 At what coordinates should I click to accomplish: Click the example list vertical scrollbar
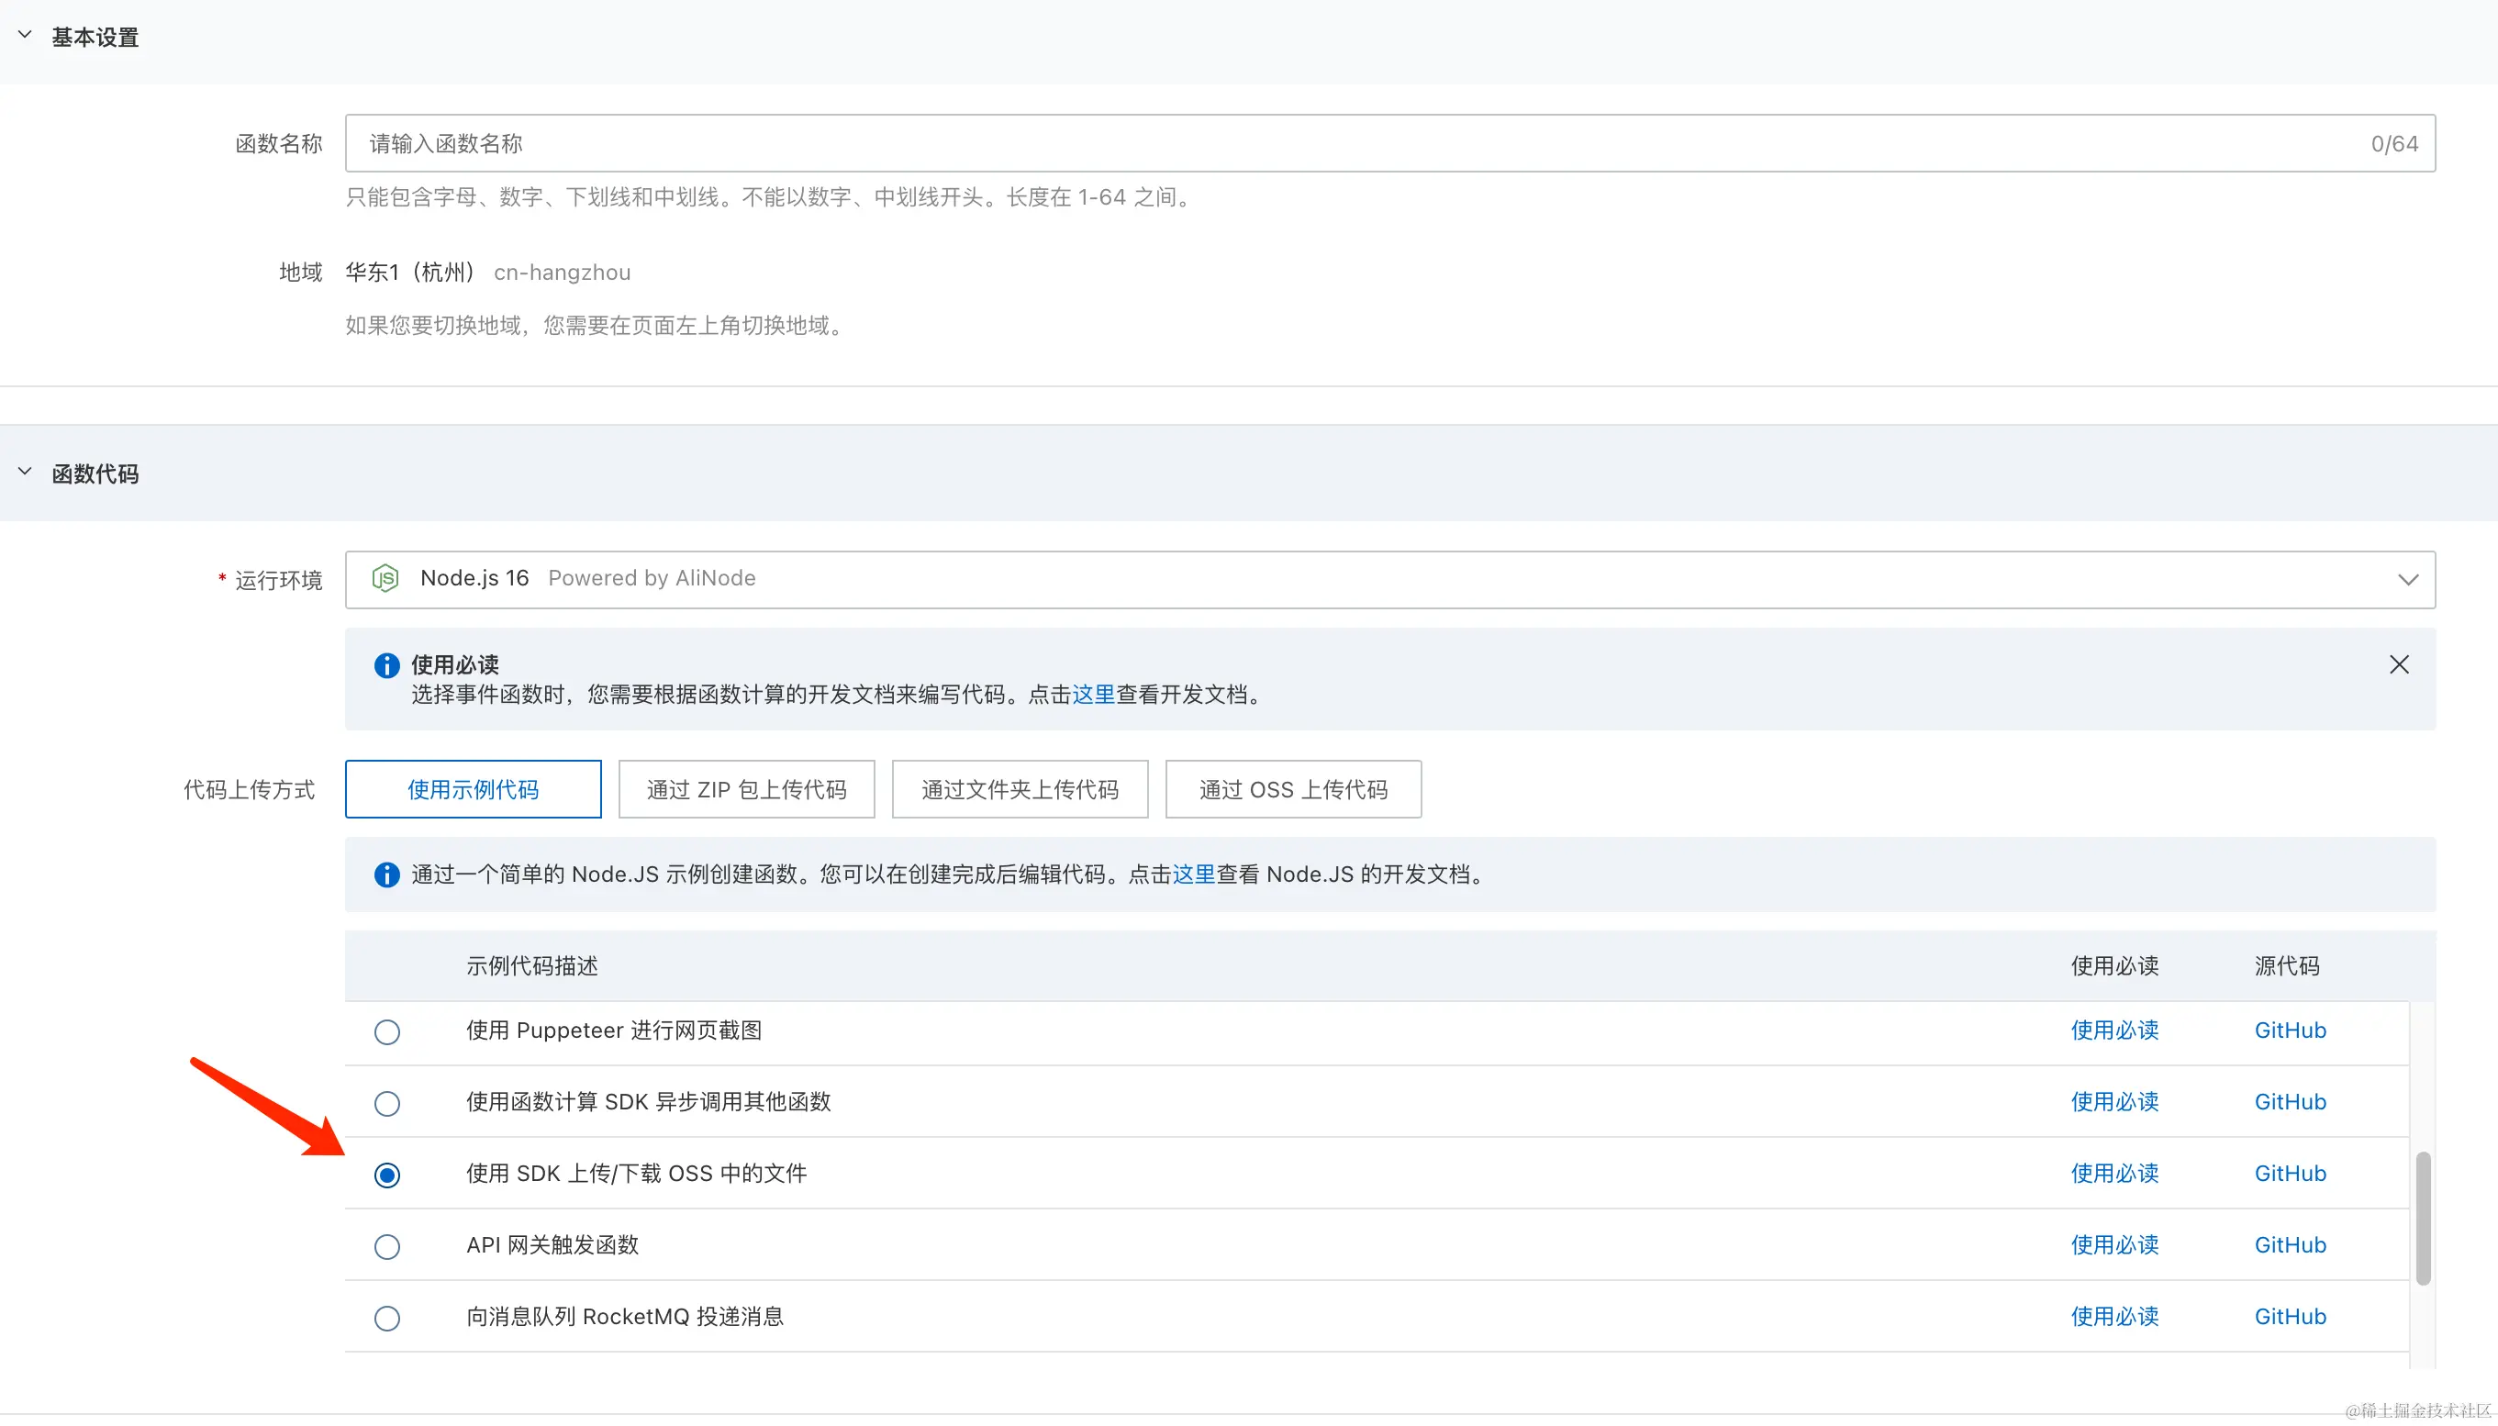tap(2423, 1218)
